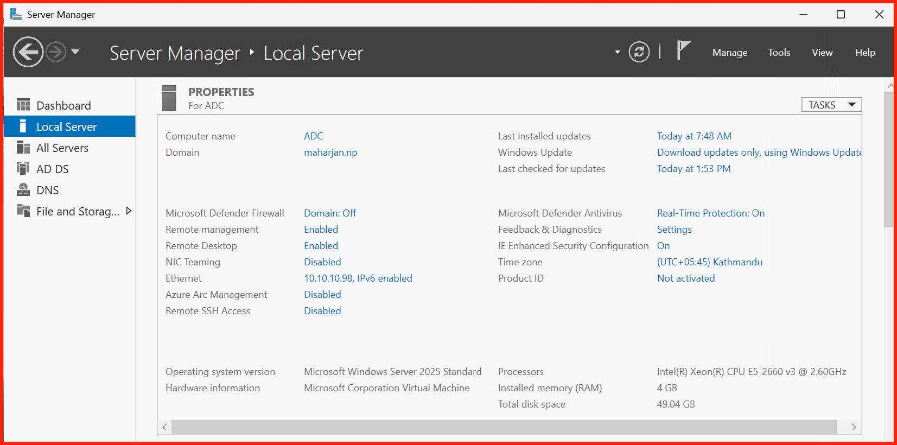Open firewall setting Domain: Off
This screenshot has height=445, width=897.
330,213
